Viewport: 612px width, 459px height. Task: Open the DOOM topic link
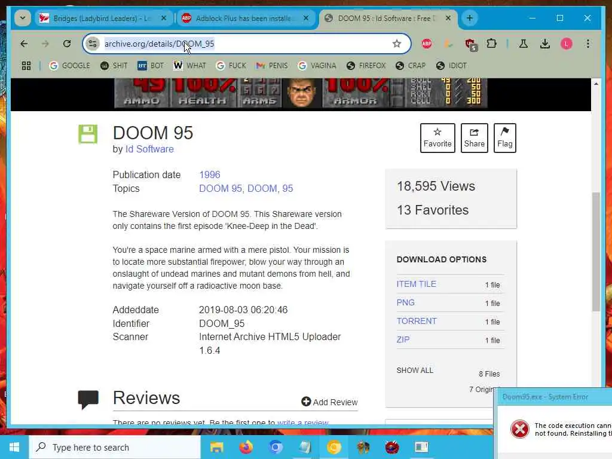(262, 188)
